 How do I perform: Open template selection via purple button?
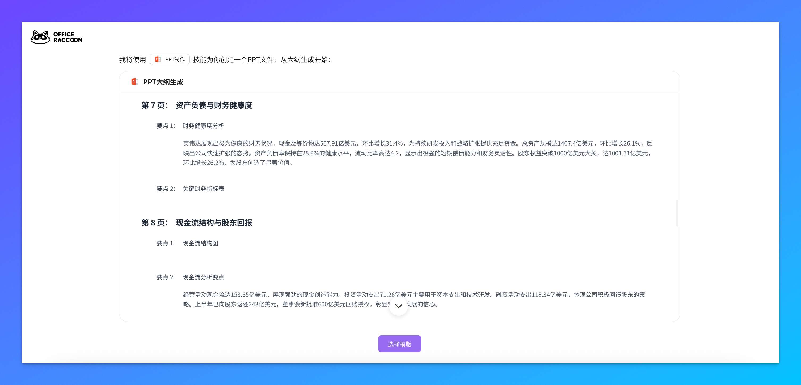click(x=399, y=344)
